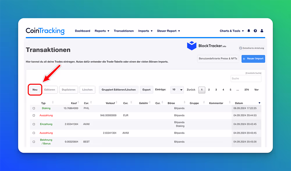Click the Neuer Import button
This screenshot has width=291, height=171.
pos(253,59)
